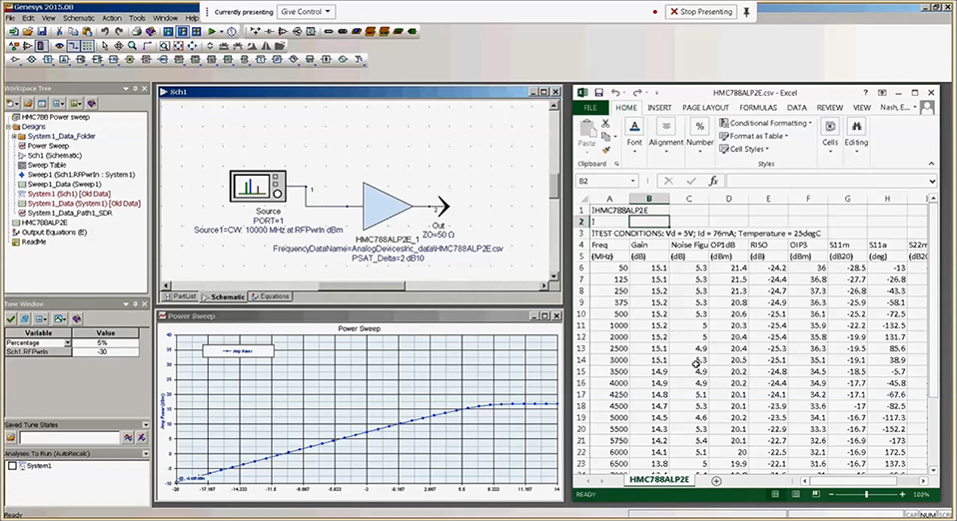
Task: Collapse the Designs tree node
Action: tap(8, 127)
